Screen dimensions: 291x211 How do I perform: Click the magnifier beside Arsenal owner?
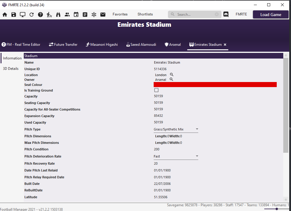tap(172, 80)
